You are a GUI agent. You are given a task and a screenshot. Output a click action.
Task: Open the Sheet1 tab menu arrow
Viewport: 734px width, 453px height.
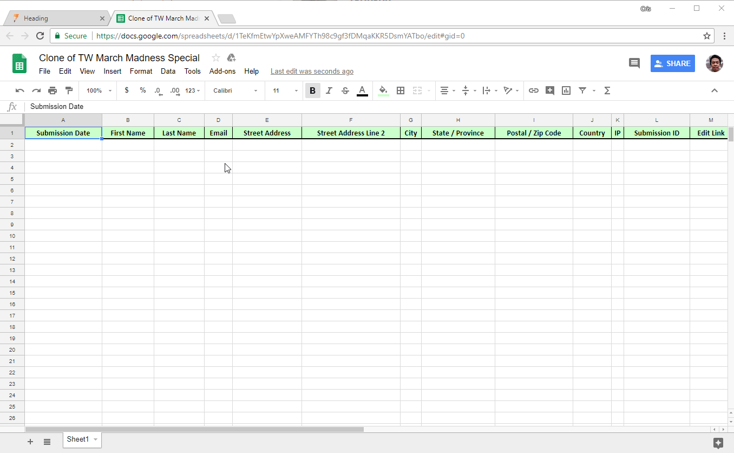coord(95,439)
